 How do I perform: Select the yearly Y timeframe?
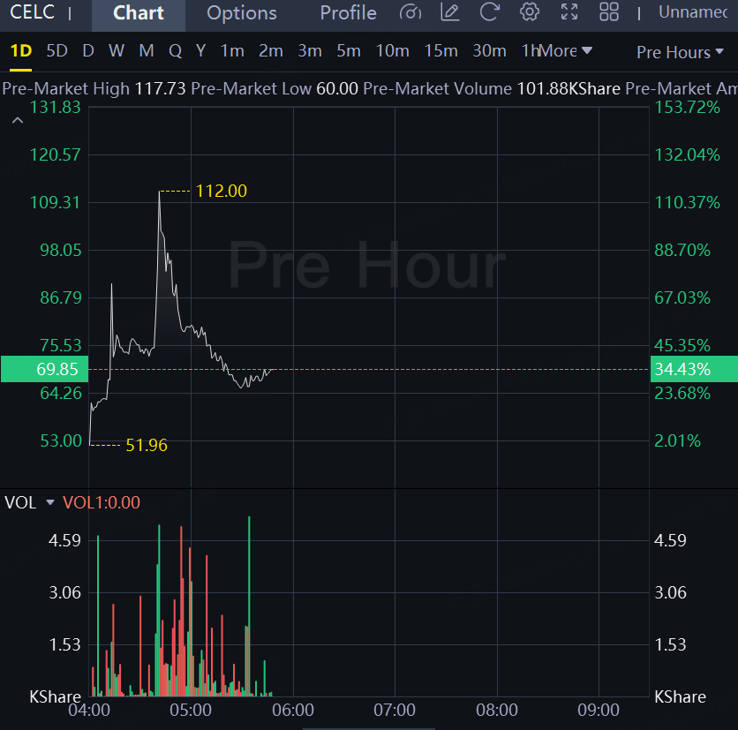pos(200,51)
